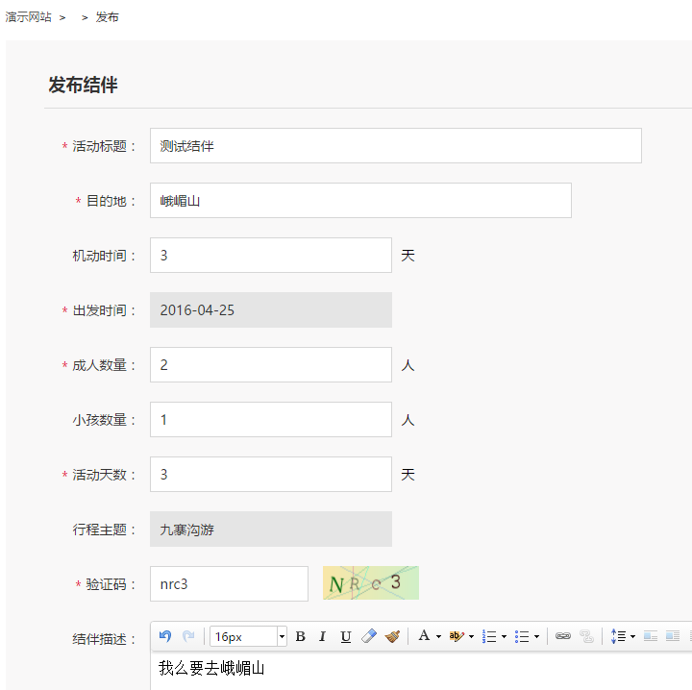Select the format painter brush icon
The width and height of the screenshot is (692, 690).
point(392,636)
